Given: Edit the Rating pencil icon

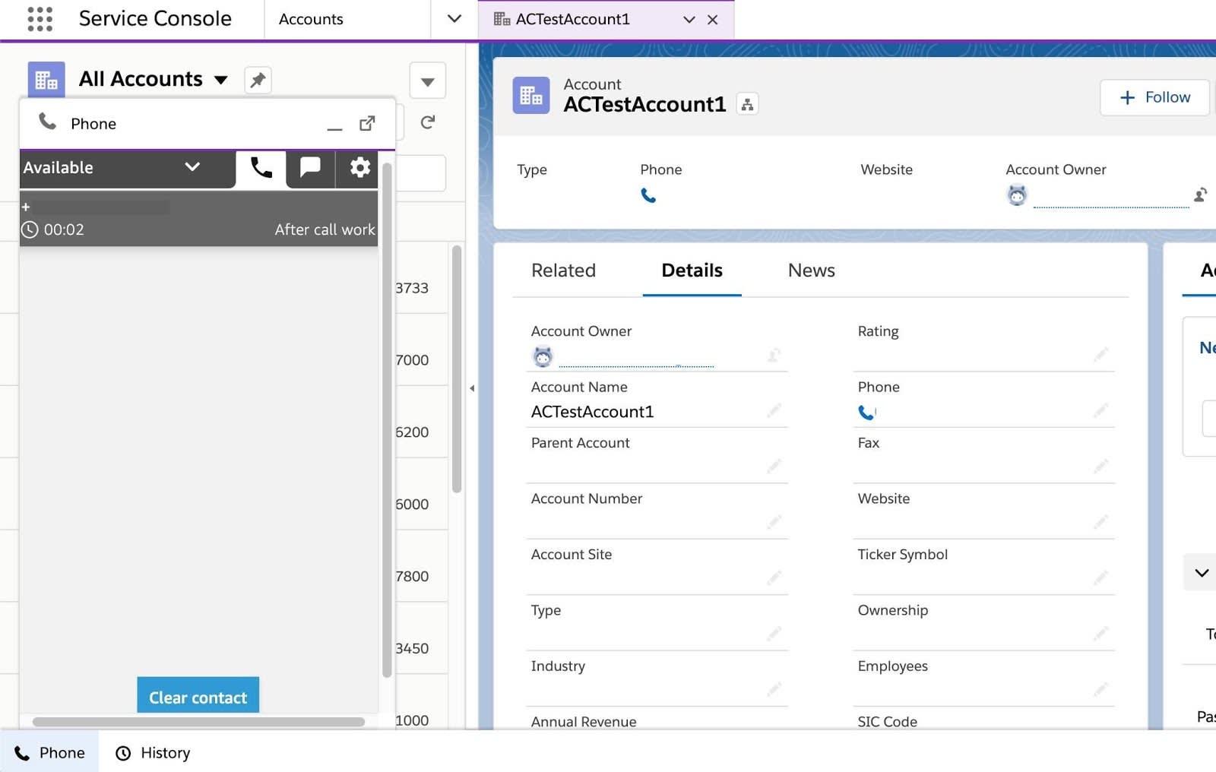Looking at the screenshot, I should [x=1100, y=354].
